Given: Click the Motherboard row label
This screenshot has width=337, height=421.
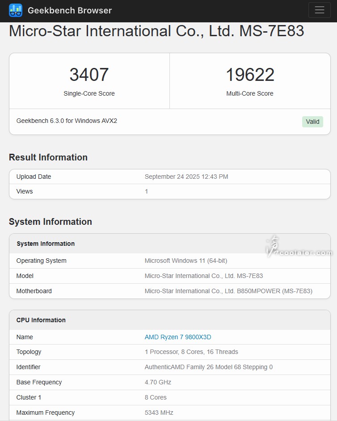Looking at the screenshot, I should pos(34,291).
